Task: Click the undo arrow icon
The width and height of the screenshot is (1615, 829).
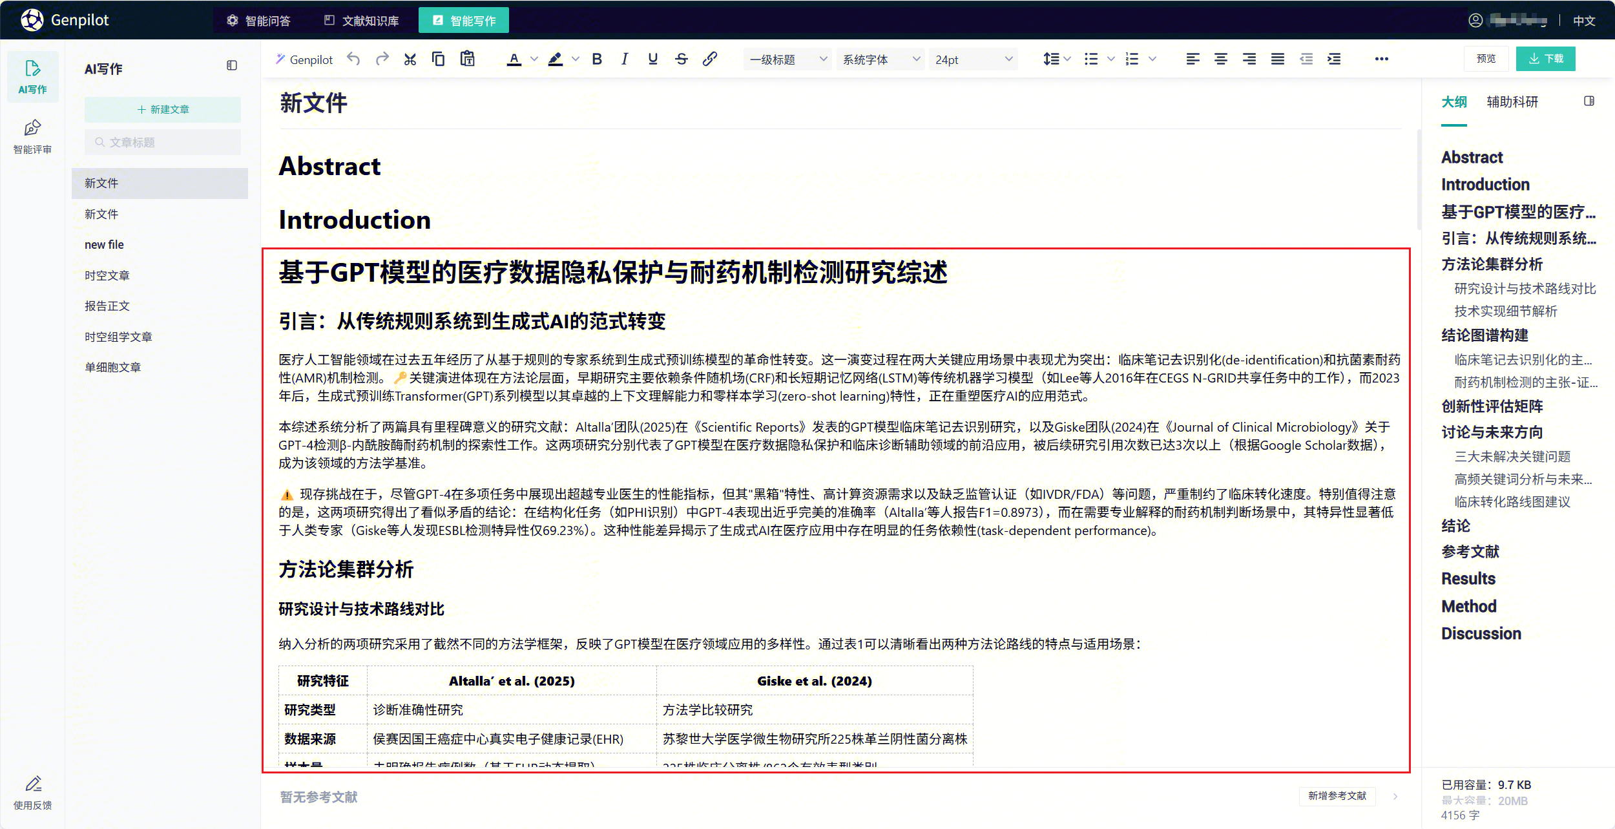Action: (353, 59)
